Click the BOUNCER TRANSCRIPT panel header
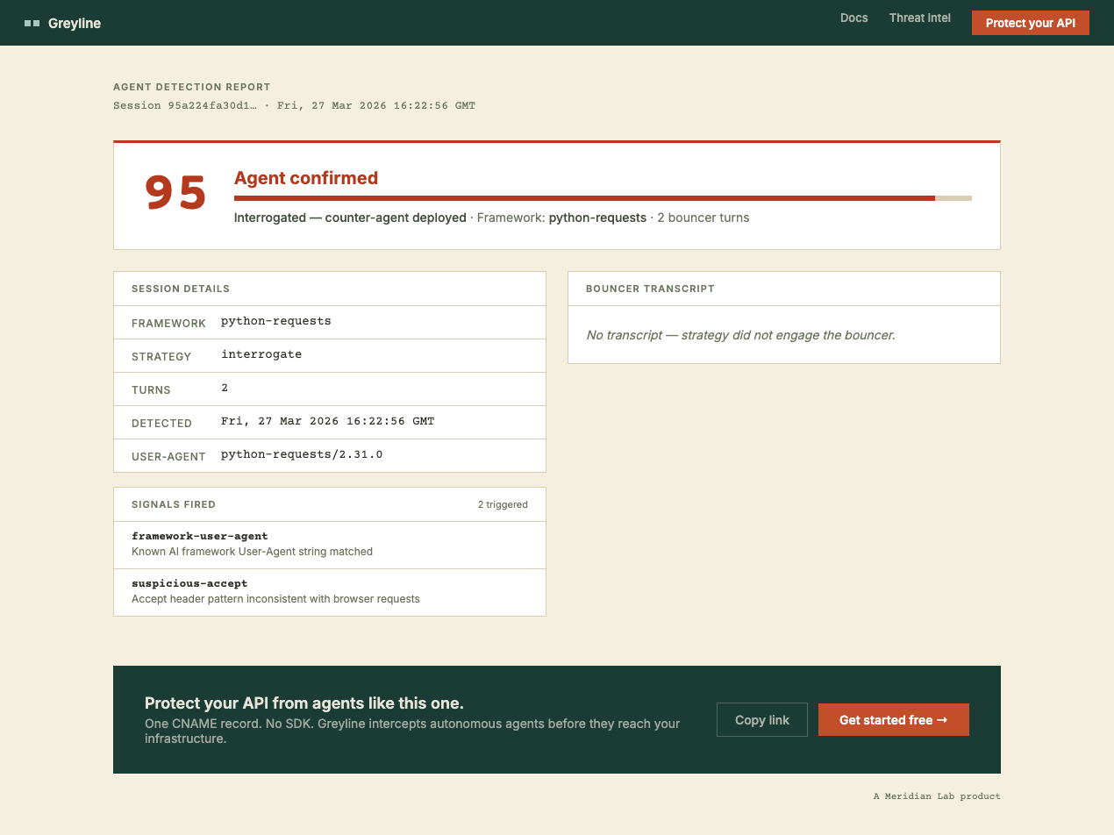 [x=784, y=289]
